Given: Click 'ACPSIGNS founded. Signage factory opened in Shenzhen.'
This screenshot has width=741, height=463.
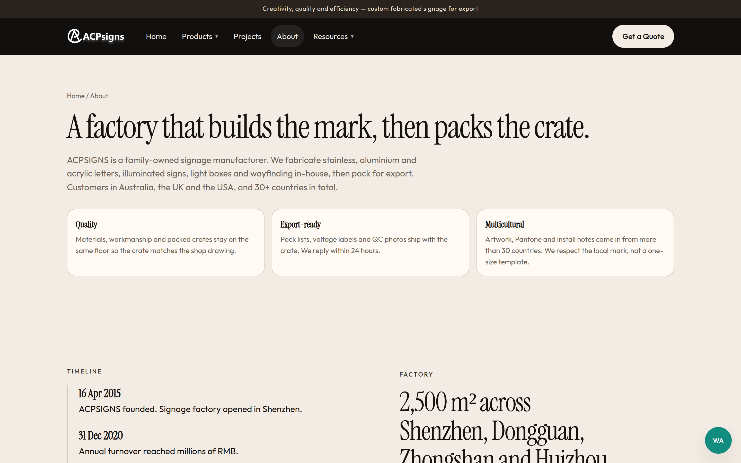Looking at the screenshot, I should [190, 409].
